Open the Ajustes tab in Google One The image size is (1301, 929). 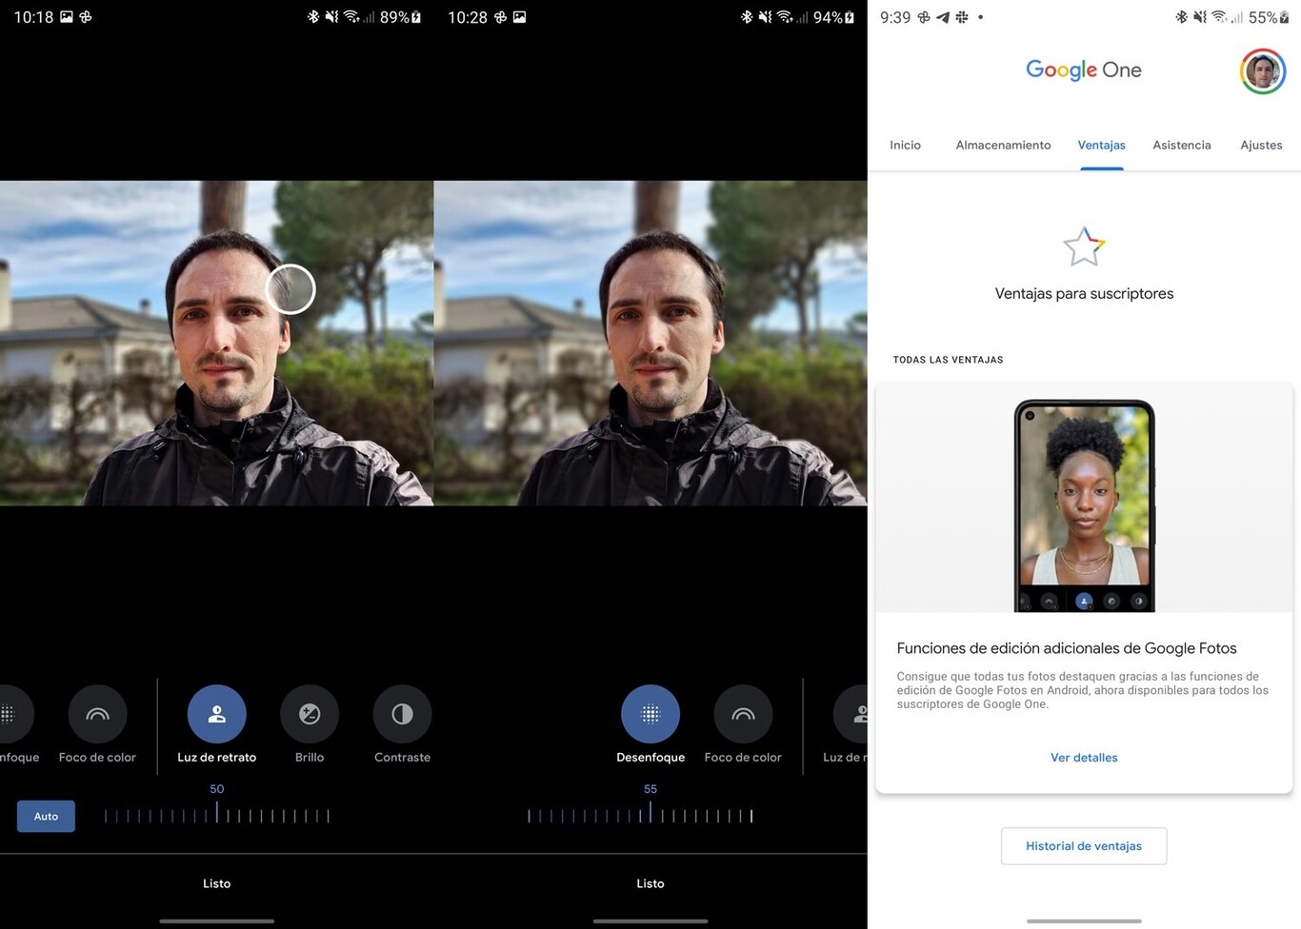point(1261,145)
